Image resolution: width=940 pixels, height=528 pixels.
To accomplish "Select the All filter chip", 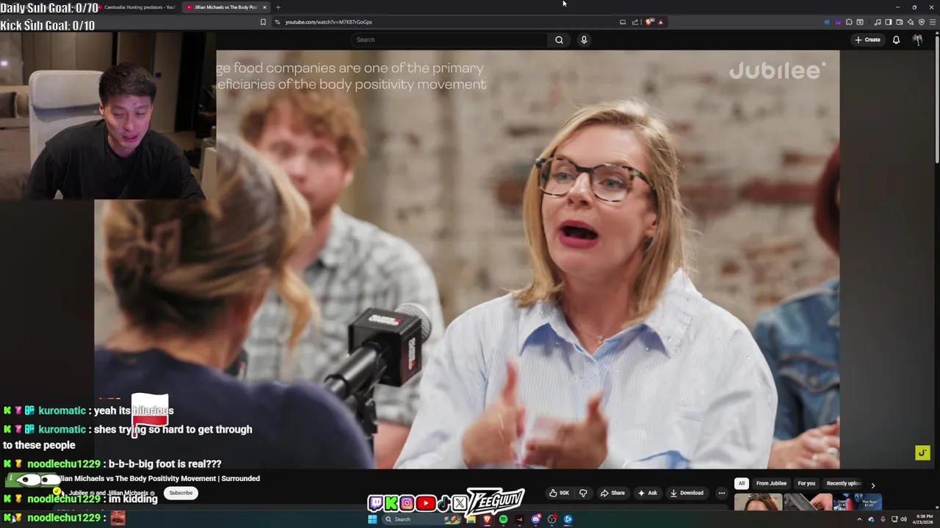I will click(x=742, y=483).
